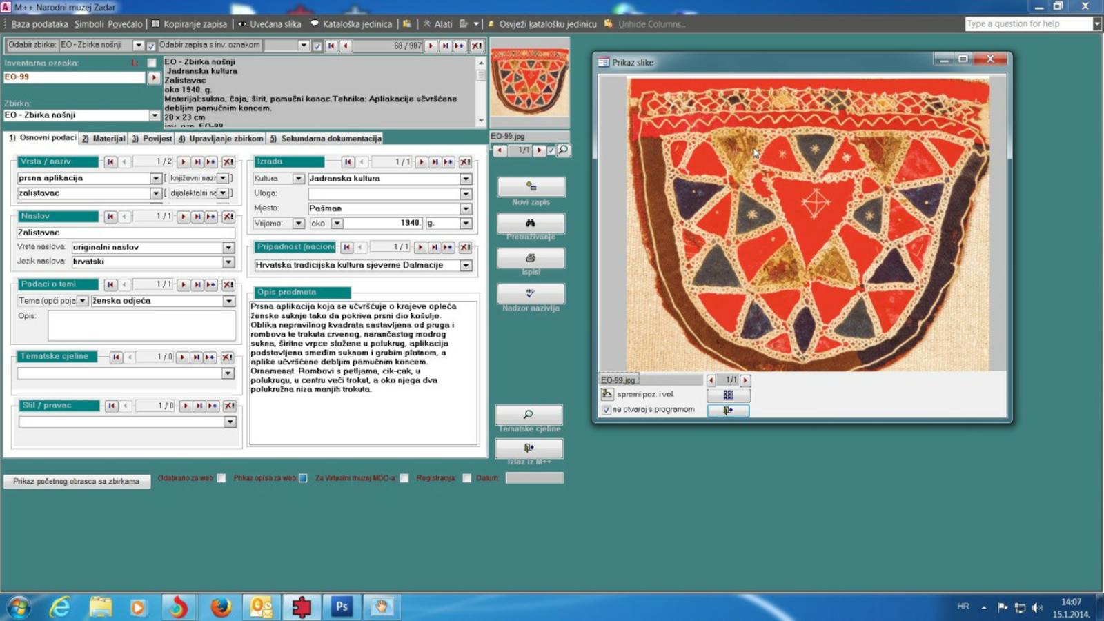Click 'Prikaz početnog obrasca sa zbirkama' button
The image size is (1104, 621).
tap(77, 481)
